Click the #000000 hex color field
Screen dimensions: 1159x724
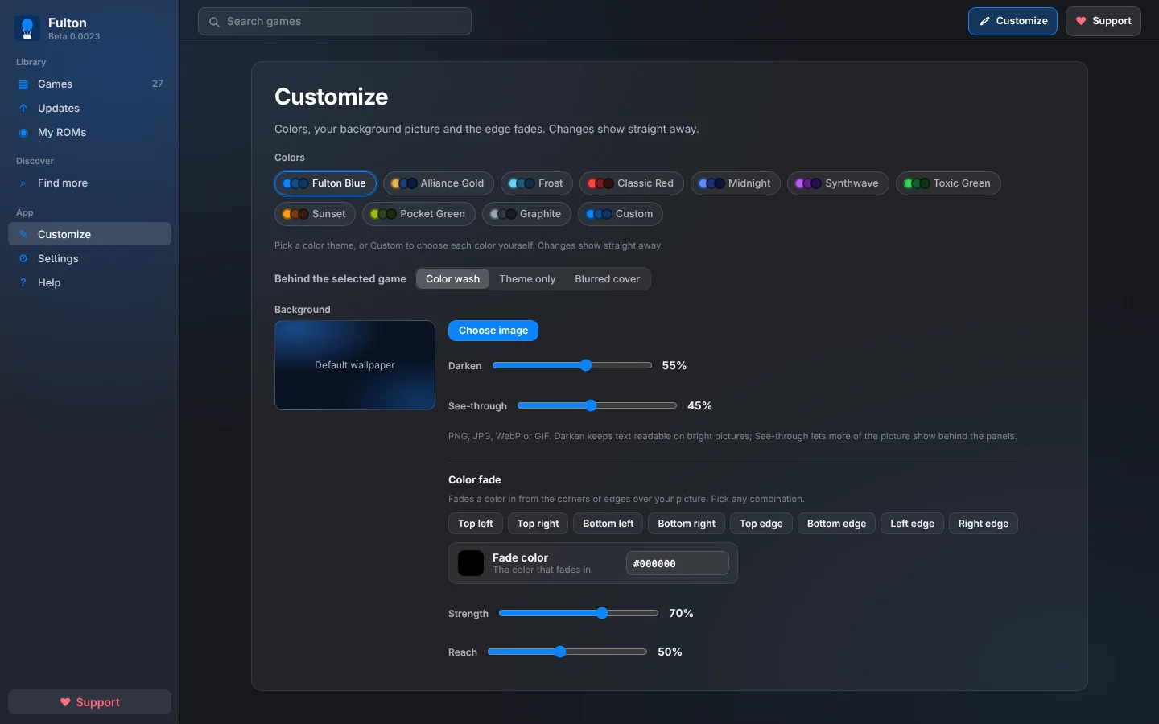tap(678, 563)
